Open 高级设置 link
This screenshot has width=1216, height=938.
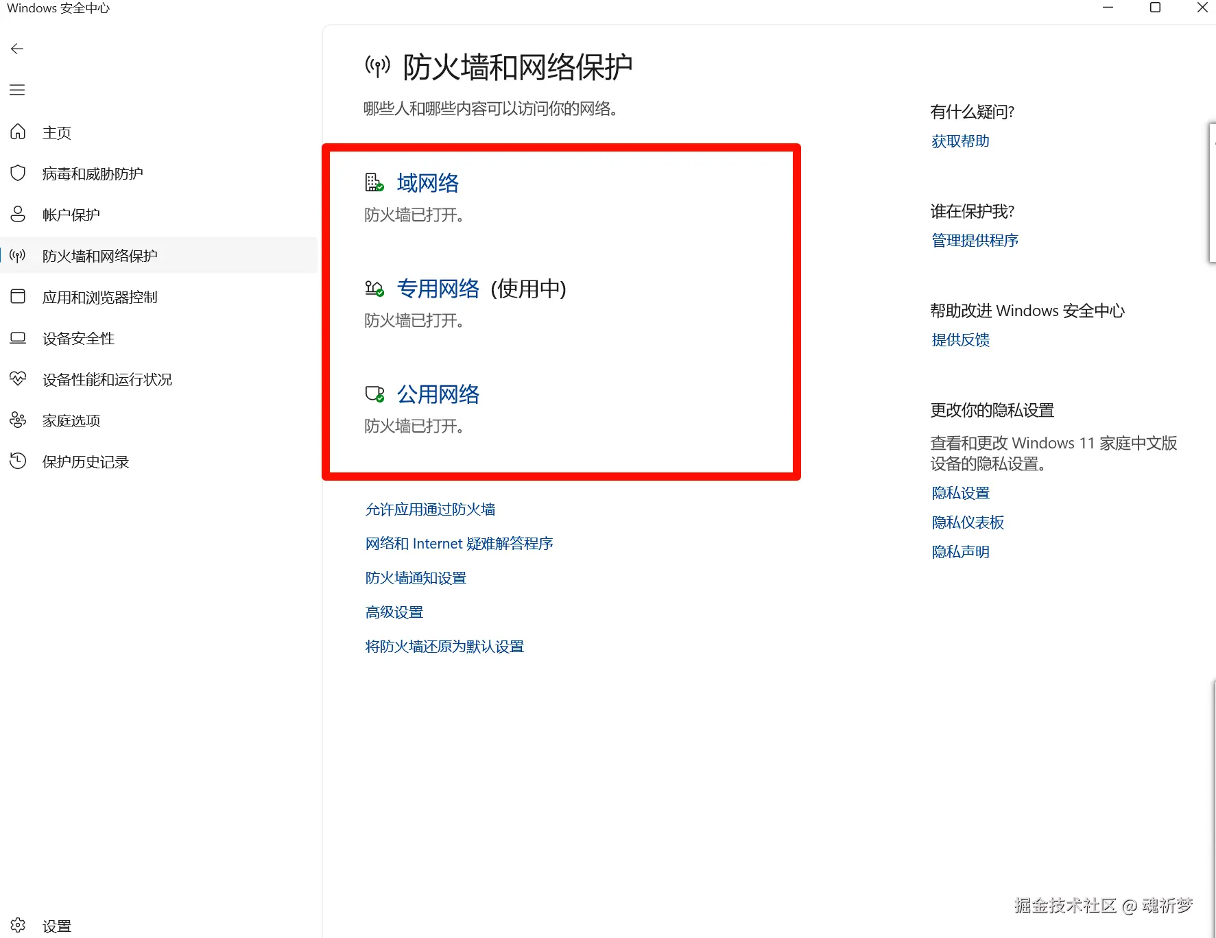(394, 612)
